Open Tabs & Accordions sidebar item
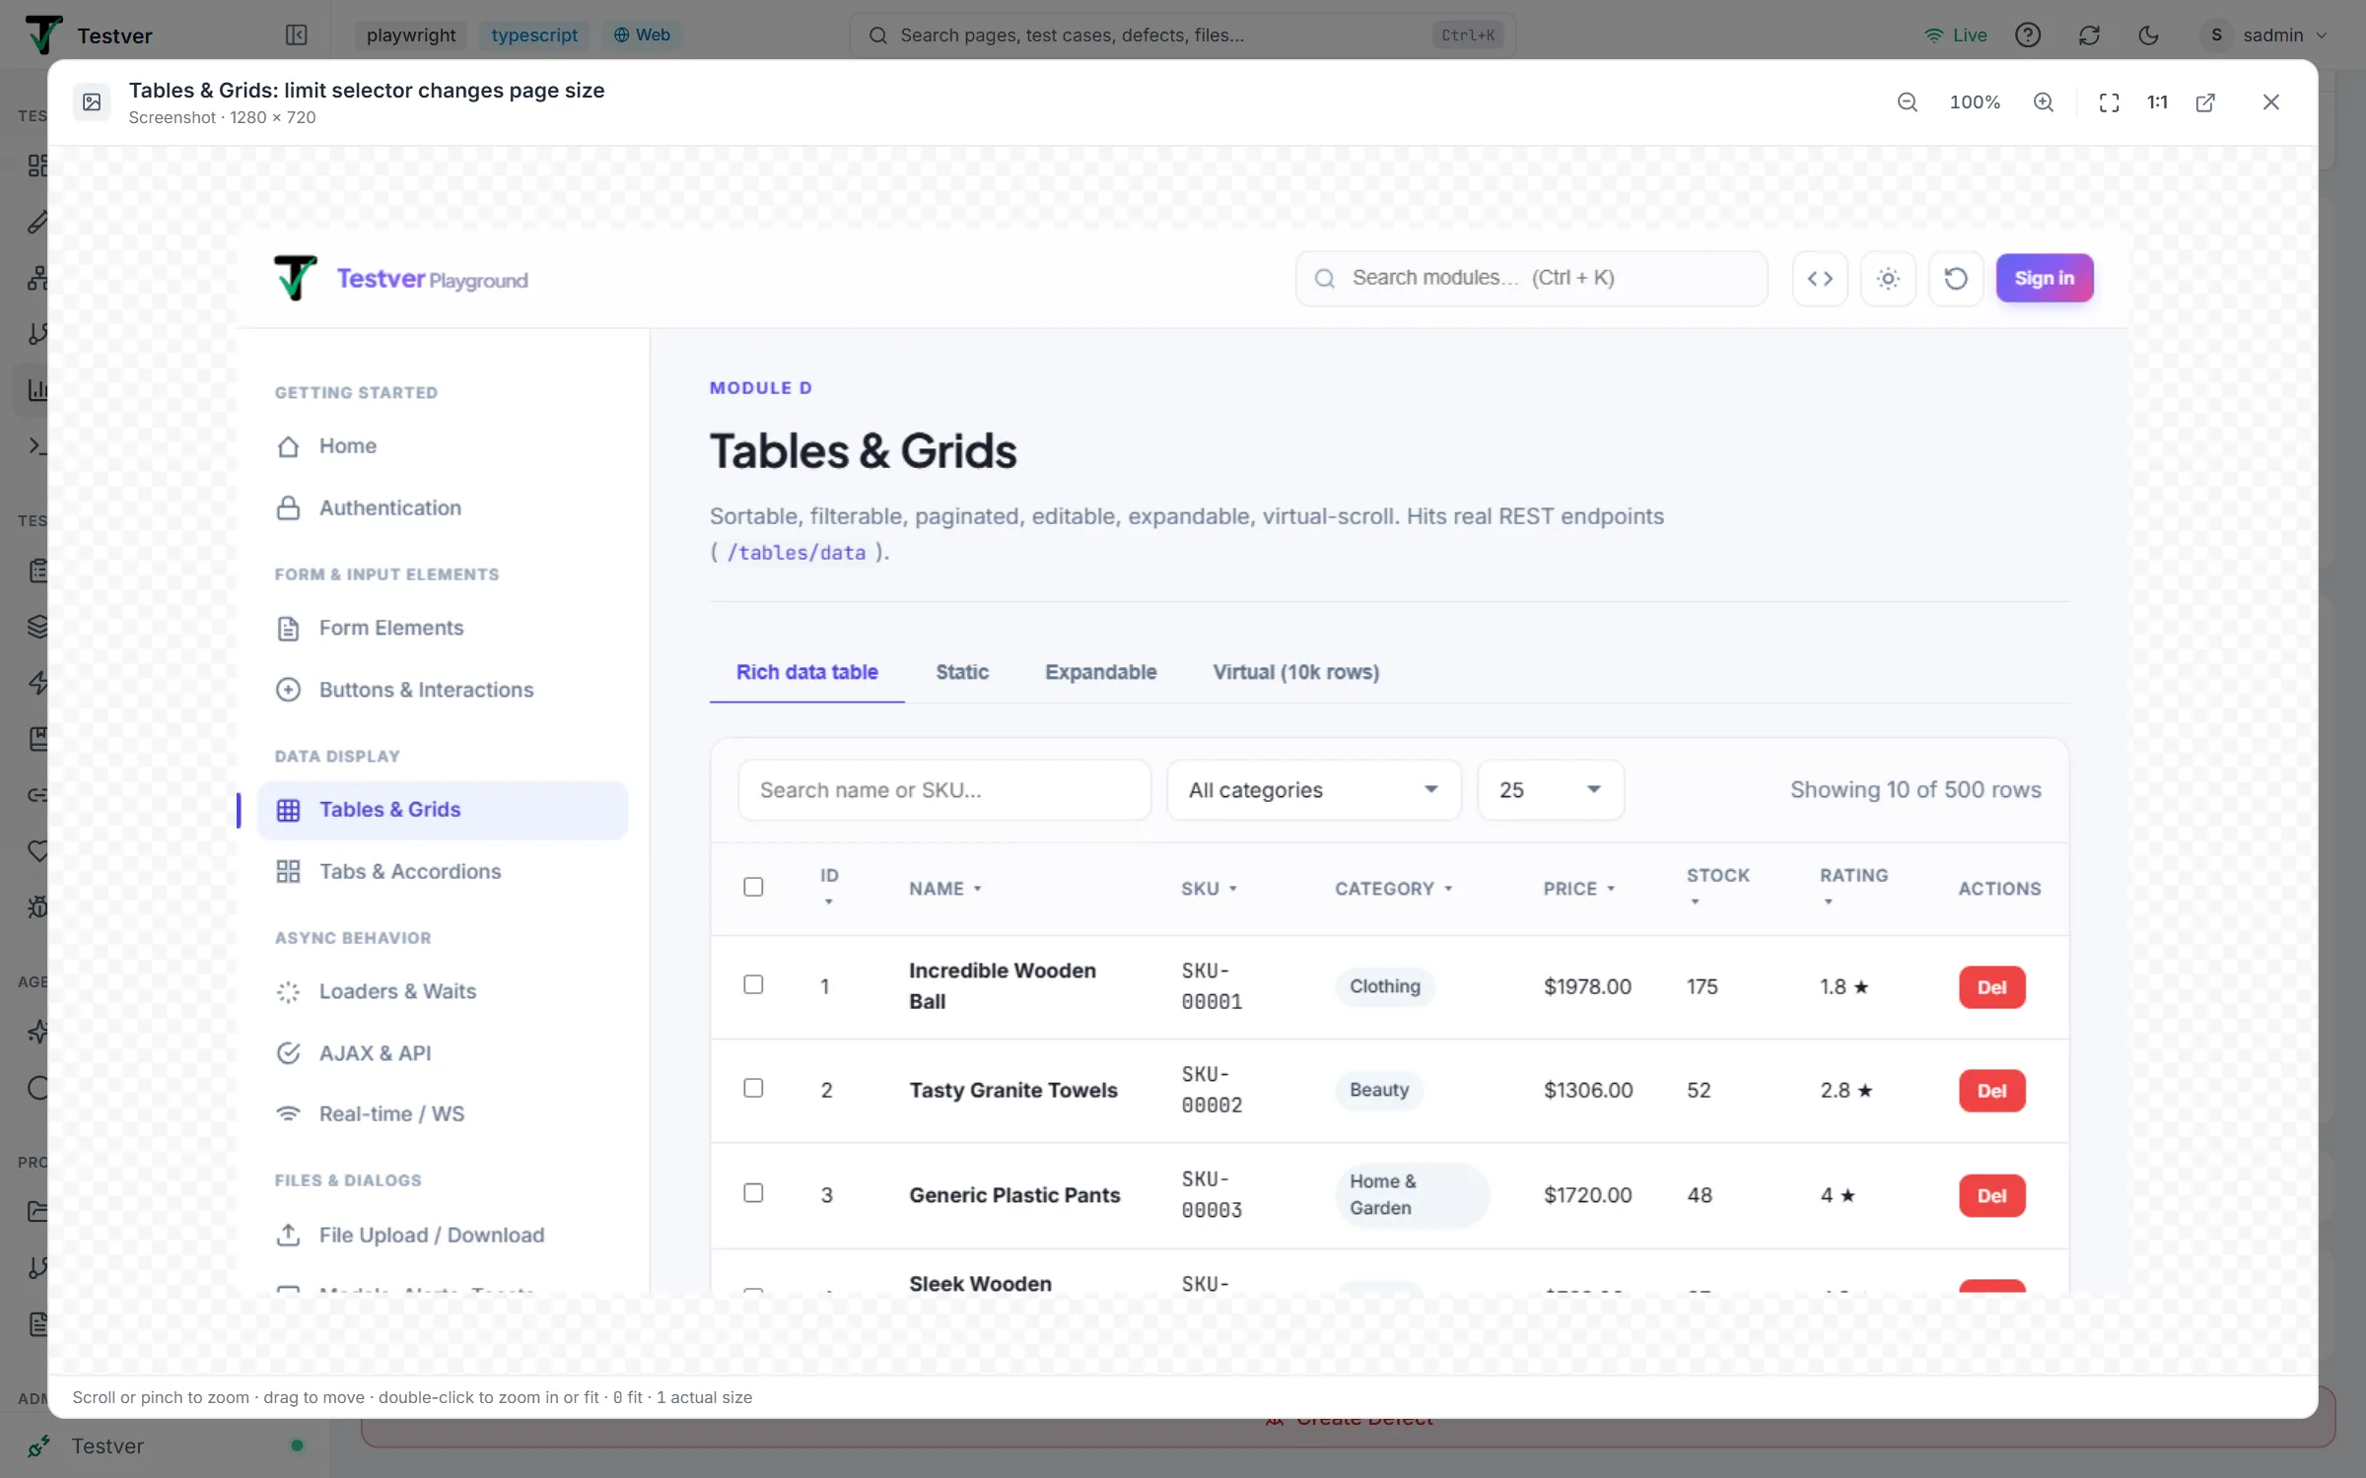The image size is (2366, 1478). 442,872
